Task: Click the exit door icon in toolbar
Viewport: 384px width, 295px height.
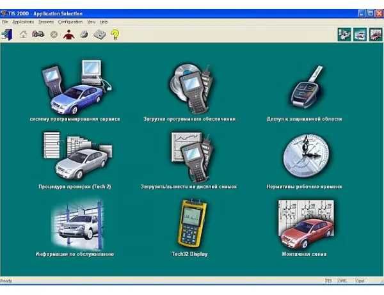Action: pos(7,35)
